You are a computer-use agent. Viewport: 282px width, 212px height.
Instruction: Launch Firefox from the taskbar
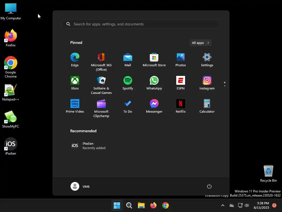click(x=153, y=205)
